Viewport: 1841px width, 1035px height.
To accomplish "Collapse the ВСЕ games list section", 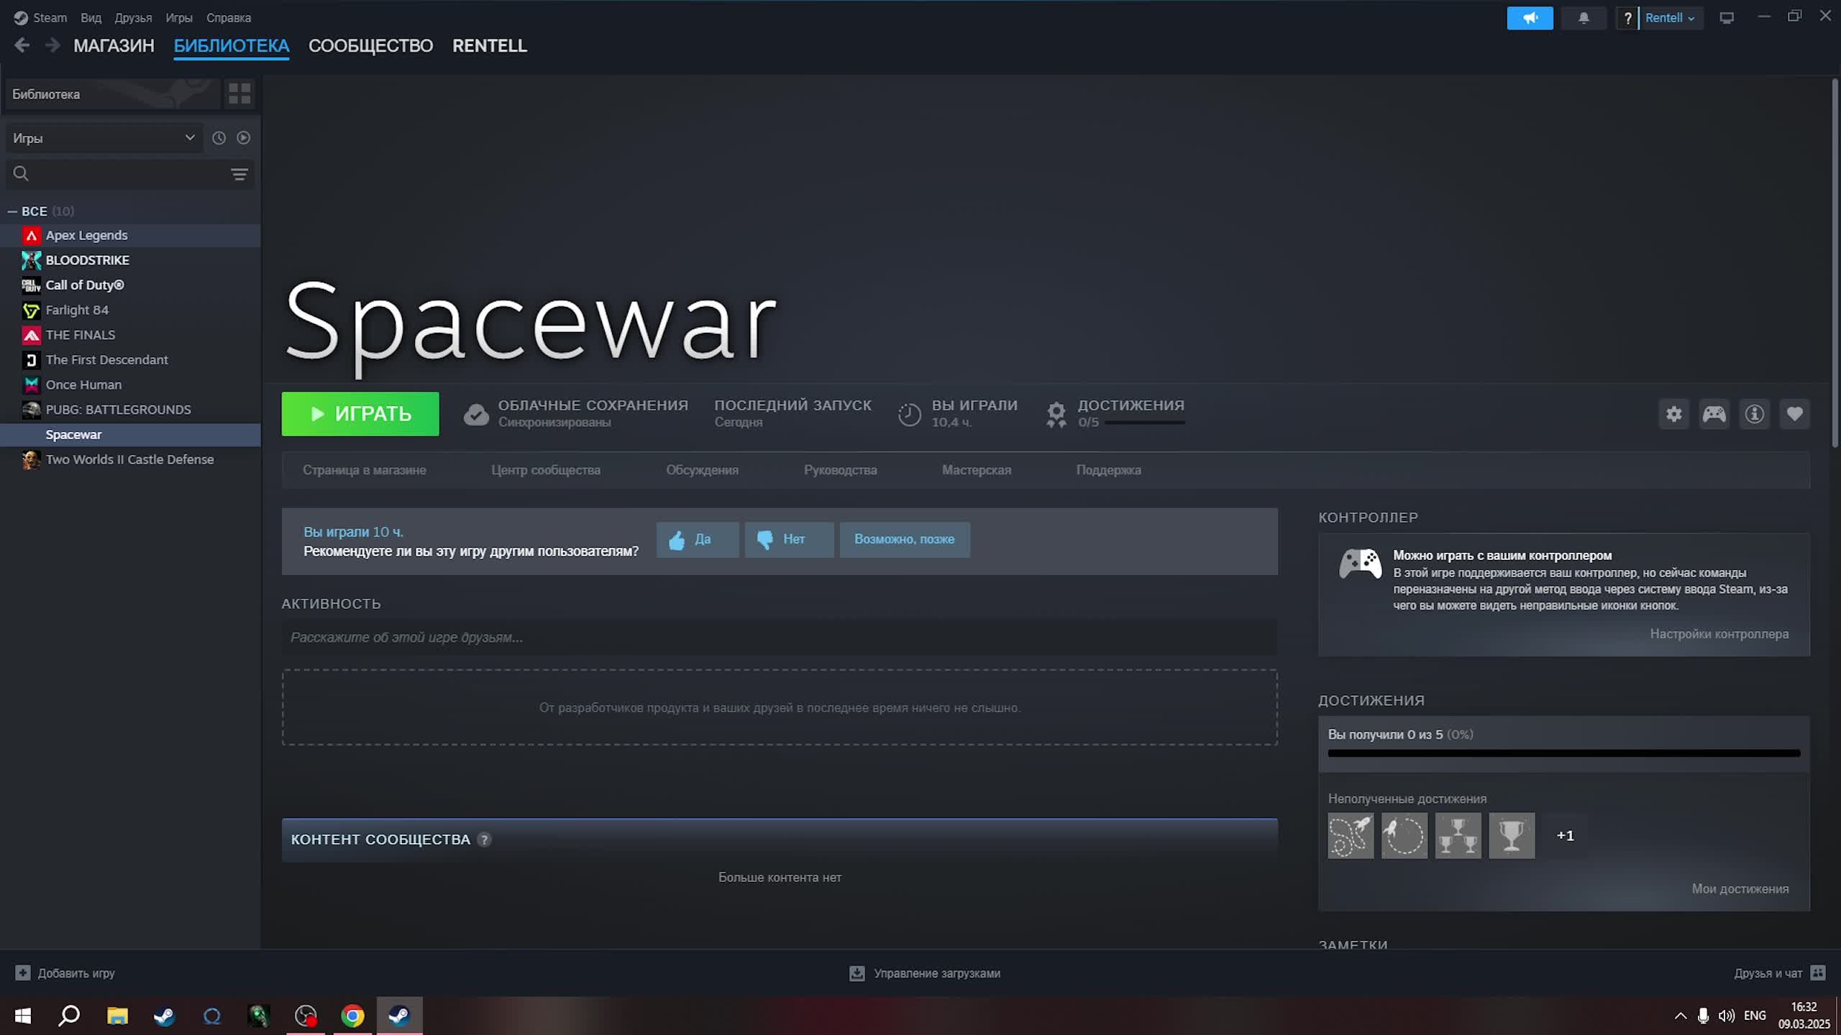I will point(12,211).
